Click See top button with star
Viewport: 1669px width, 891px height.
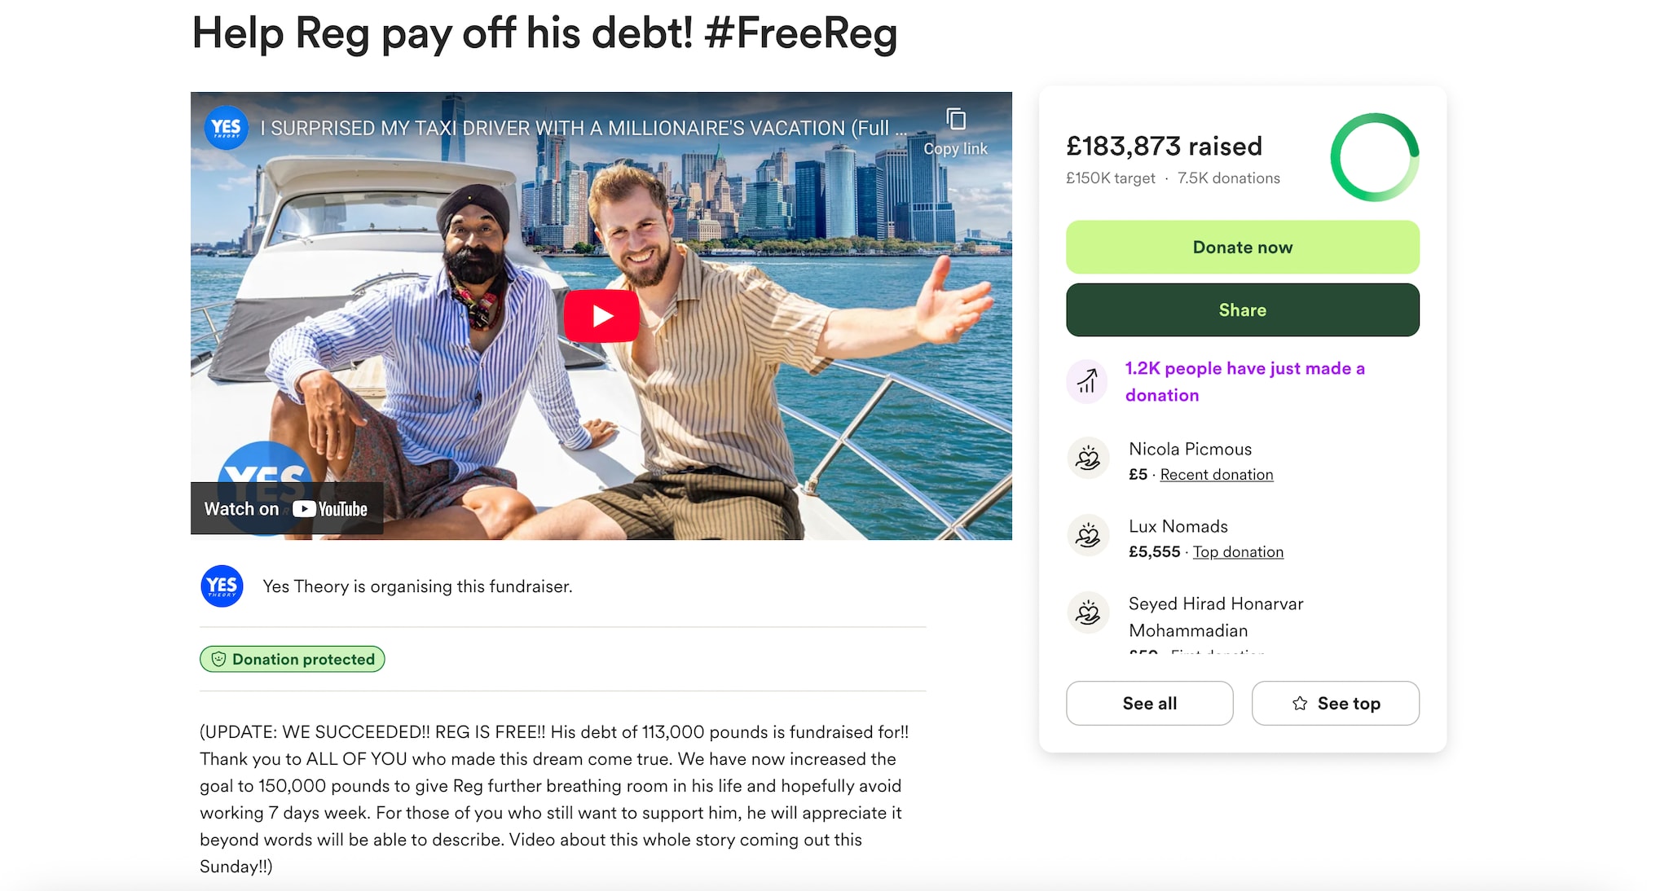1335,704
